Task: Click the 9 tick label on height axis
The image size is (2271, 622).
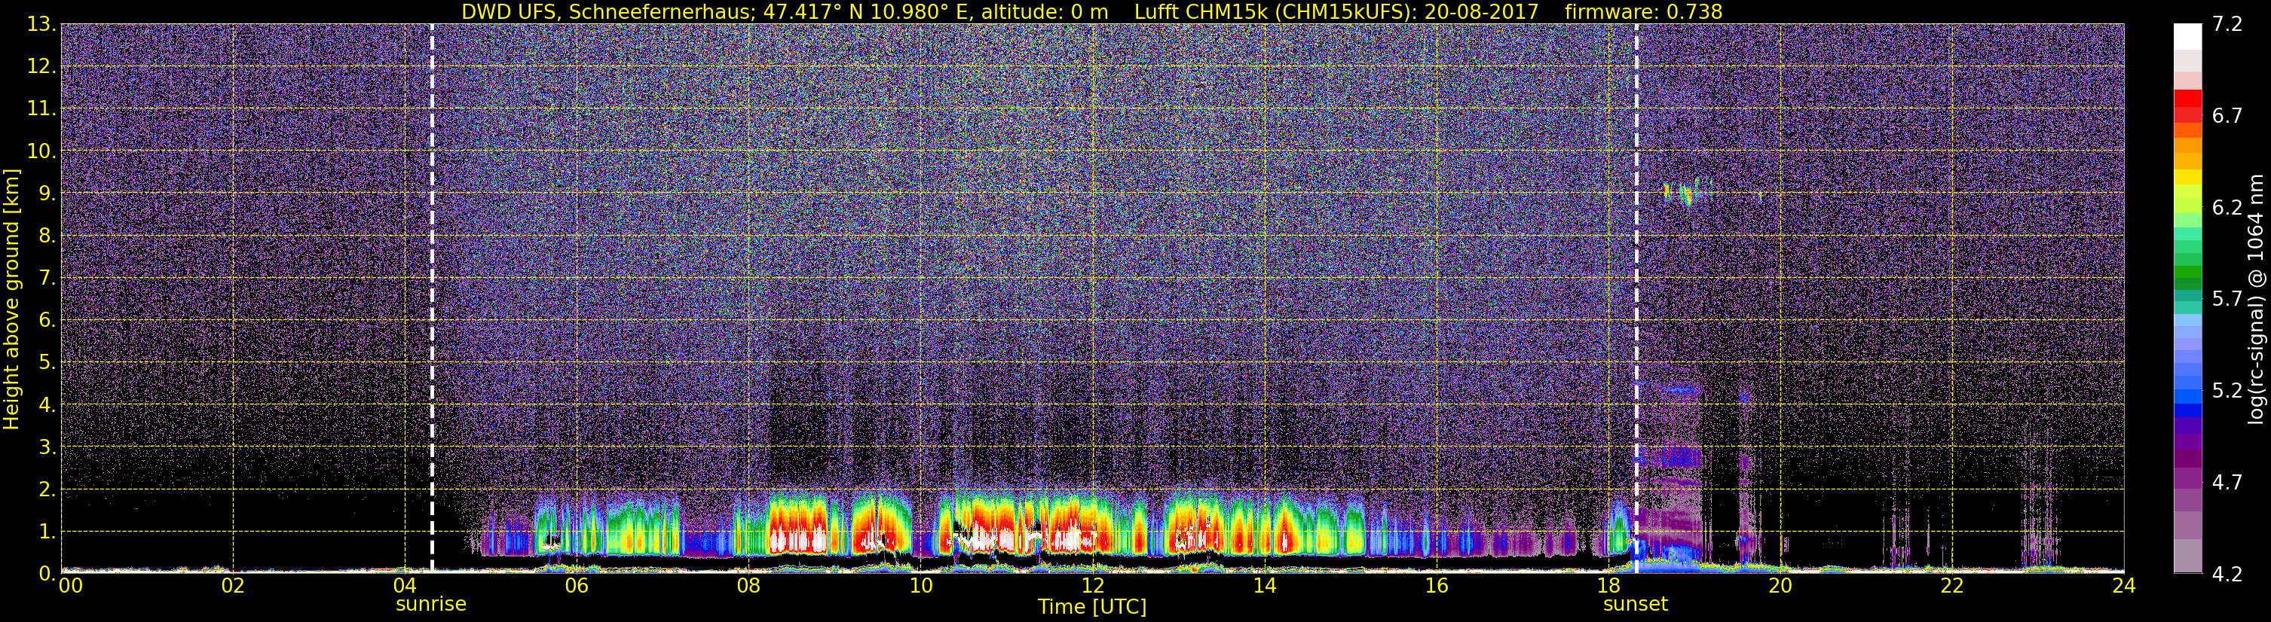Action: [46, 194]
